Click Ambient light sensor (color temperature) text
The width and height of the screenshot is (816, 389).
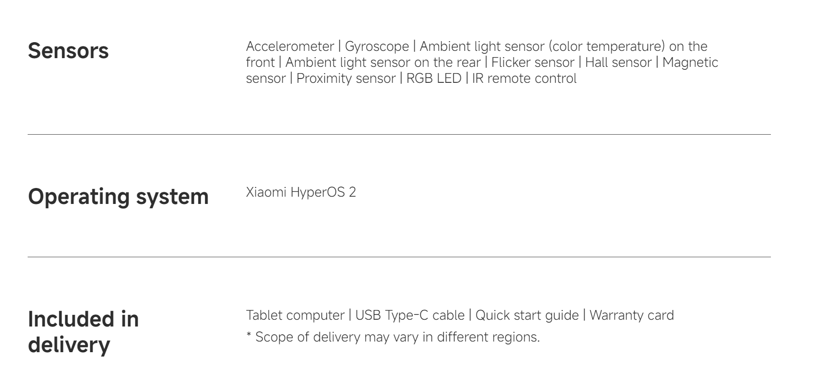(x=542, y=47)
